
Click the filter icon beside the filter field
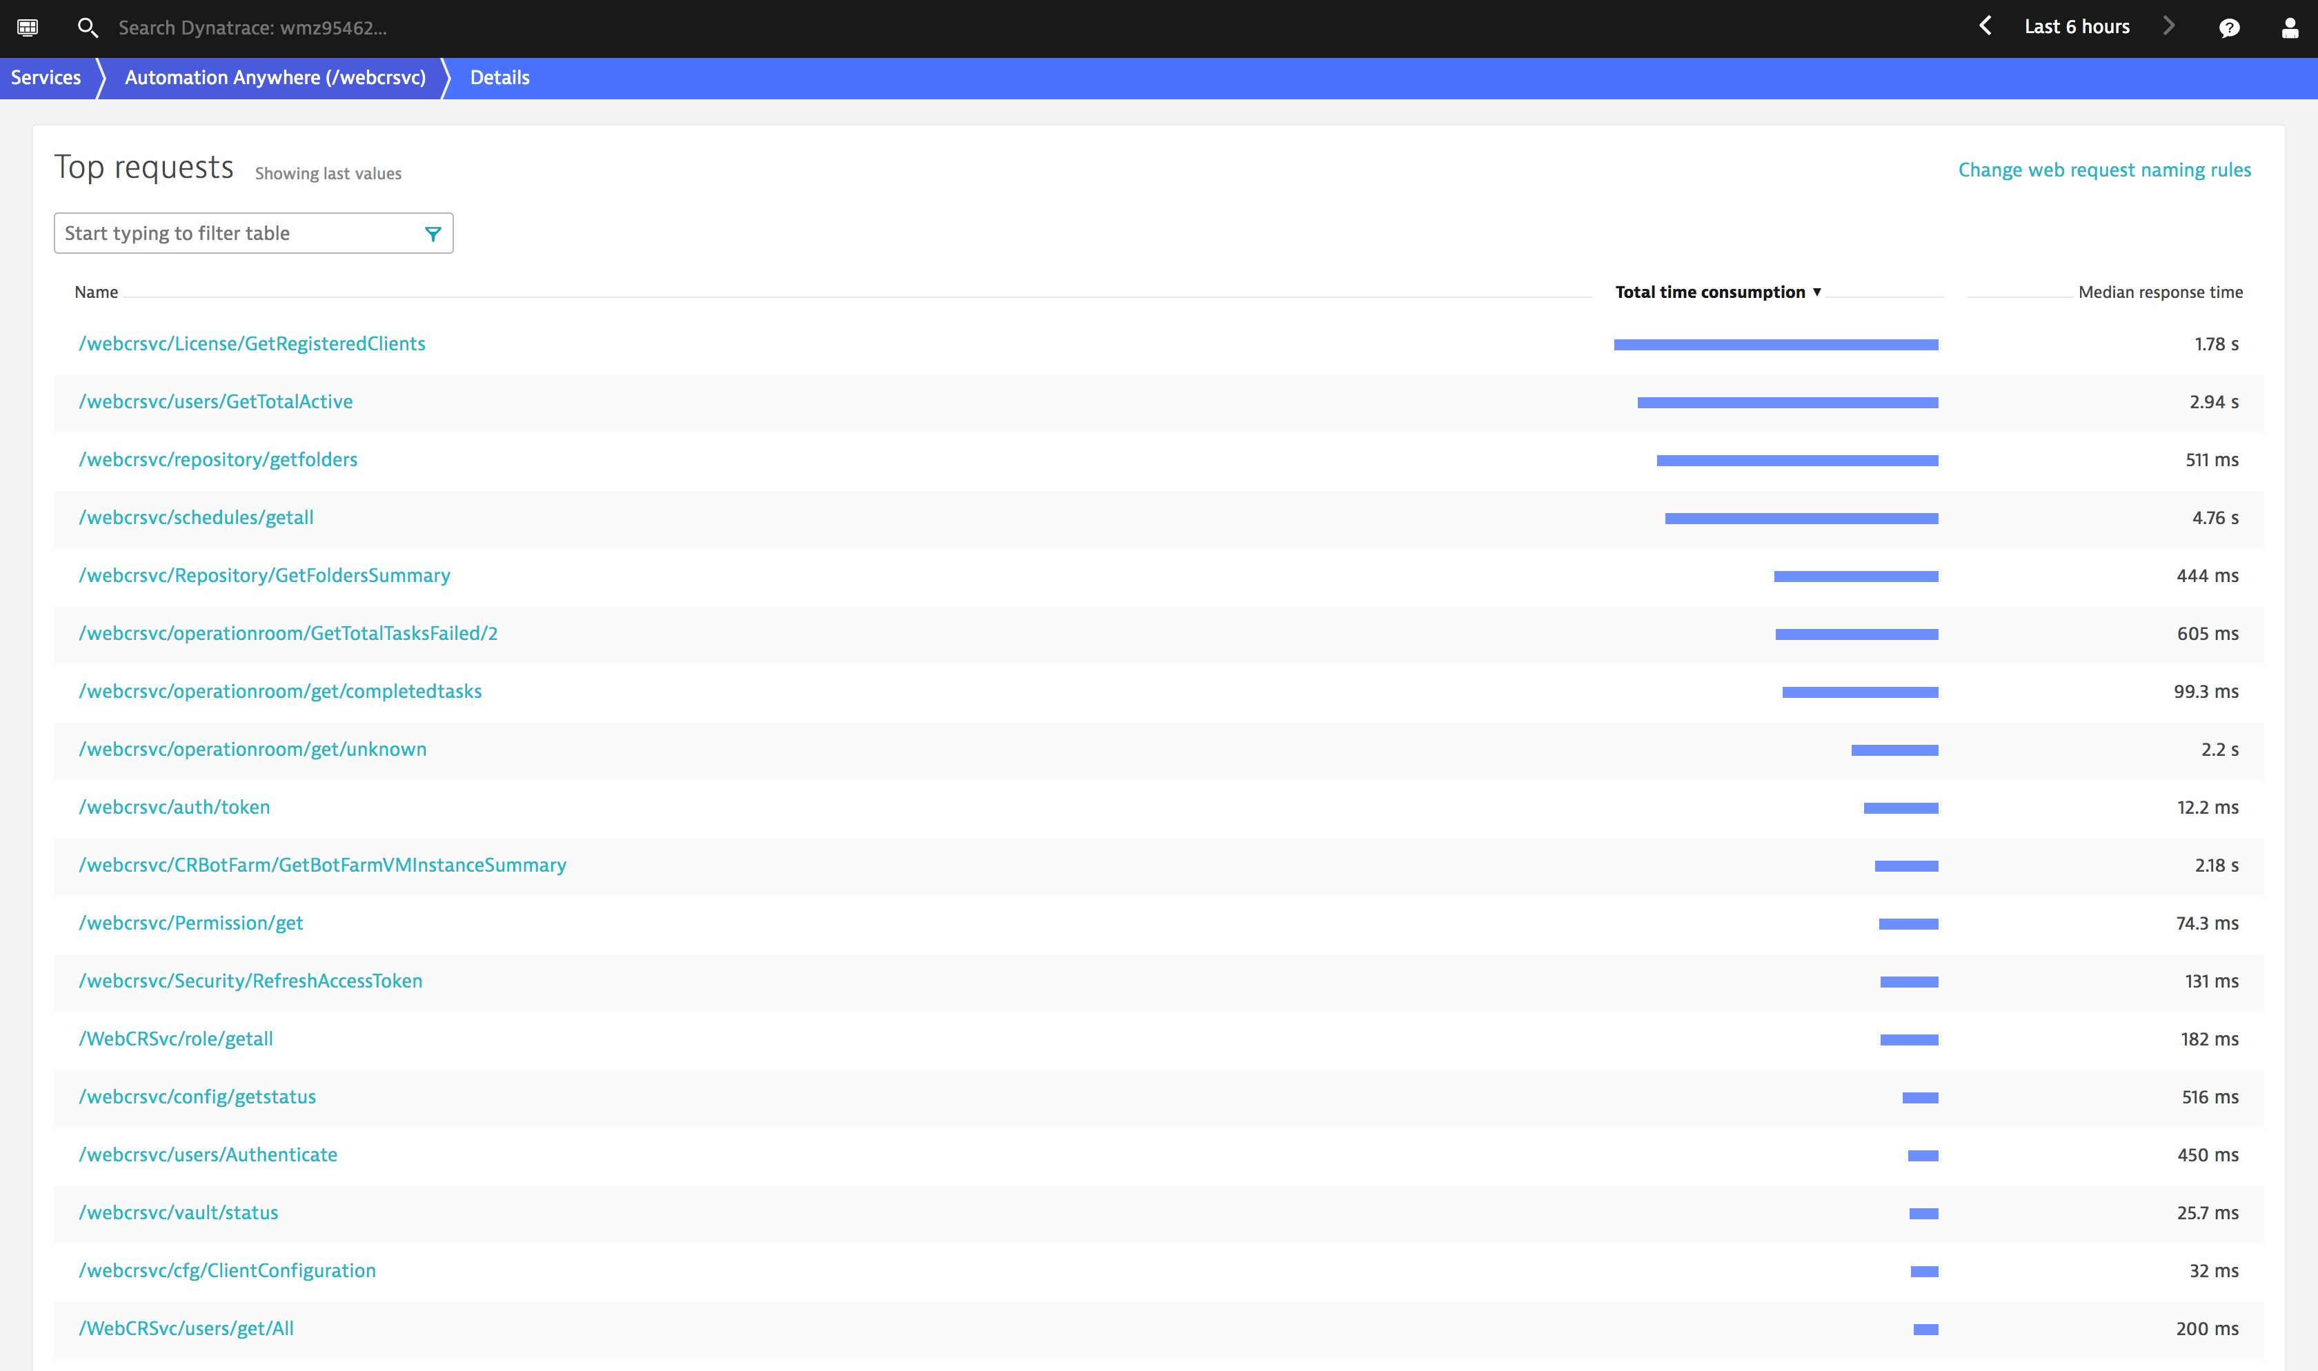point(433,234)
